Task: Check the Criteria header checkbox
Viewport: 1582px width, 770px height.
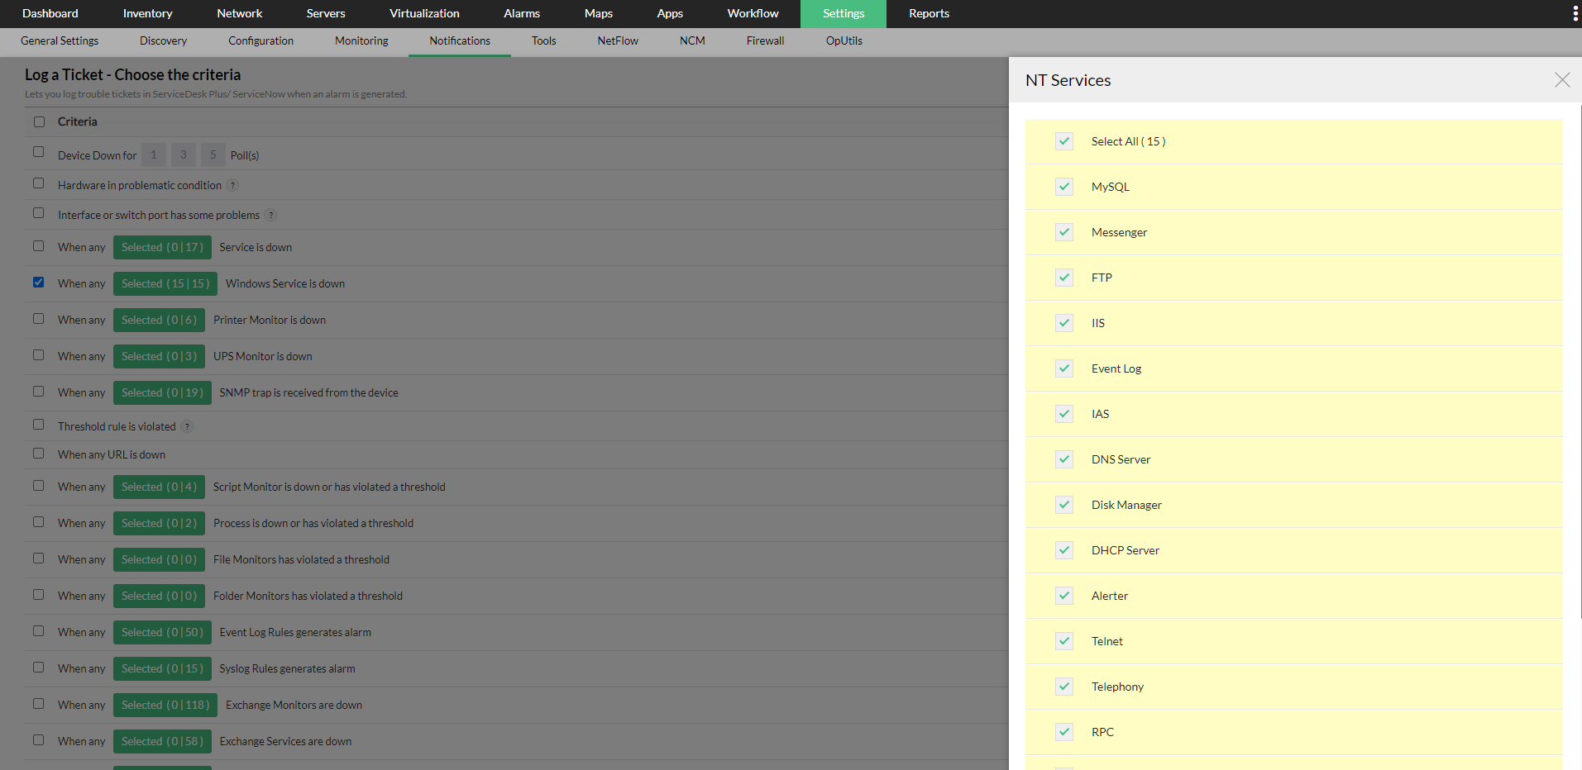Action: point(39,121)
